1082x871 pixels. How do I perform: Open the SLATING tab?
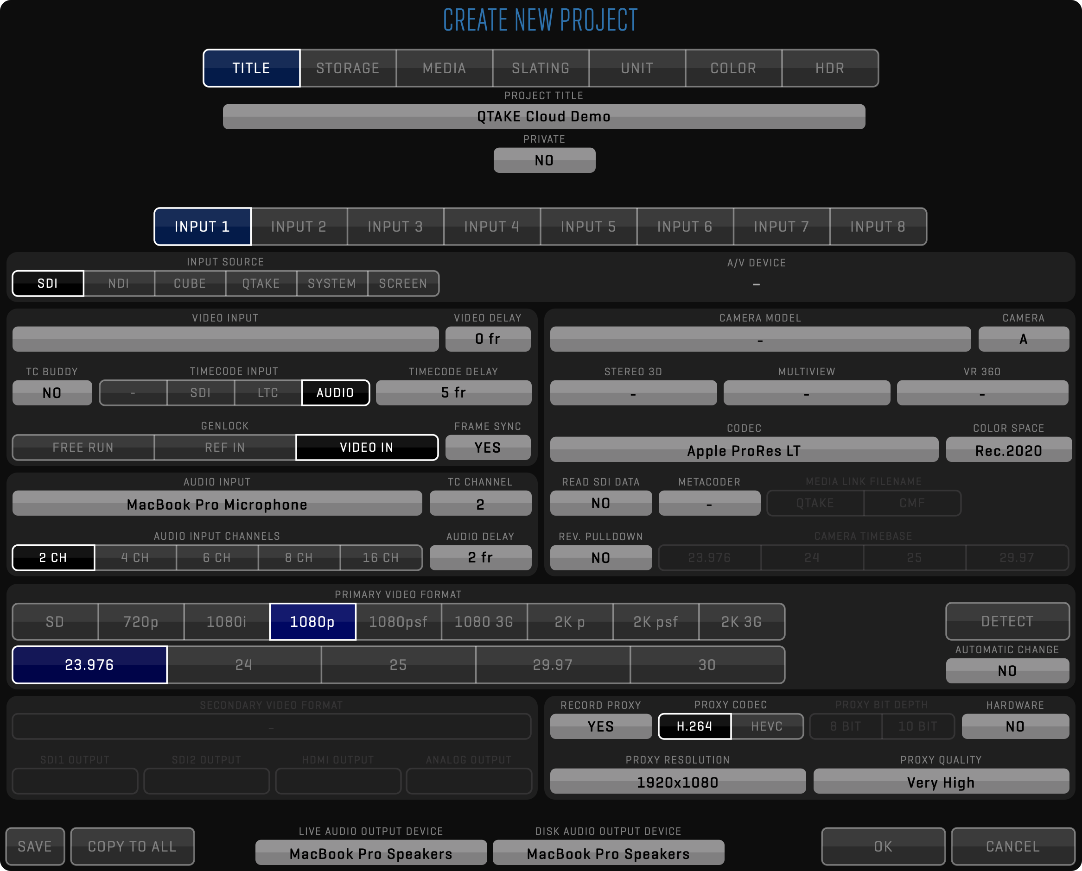pyautogui.click(x=540, y=68)
